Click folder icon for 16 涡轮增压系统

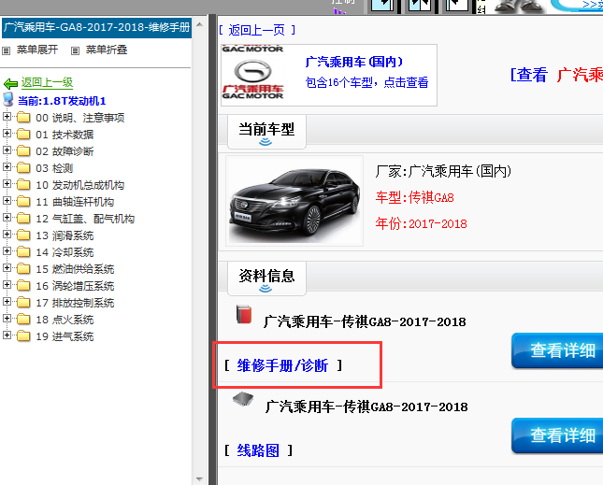23,286
